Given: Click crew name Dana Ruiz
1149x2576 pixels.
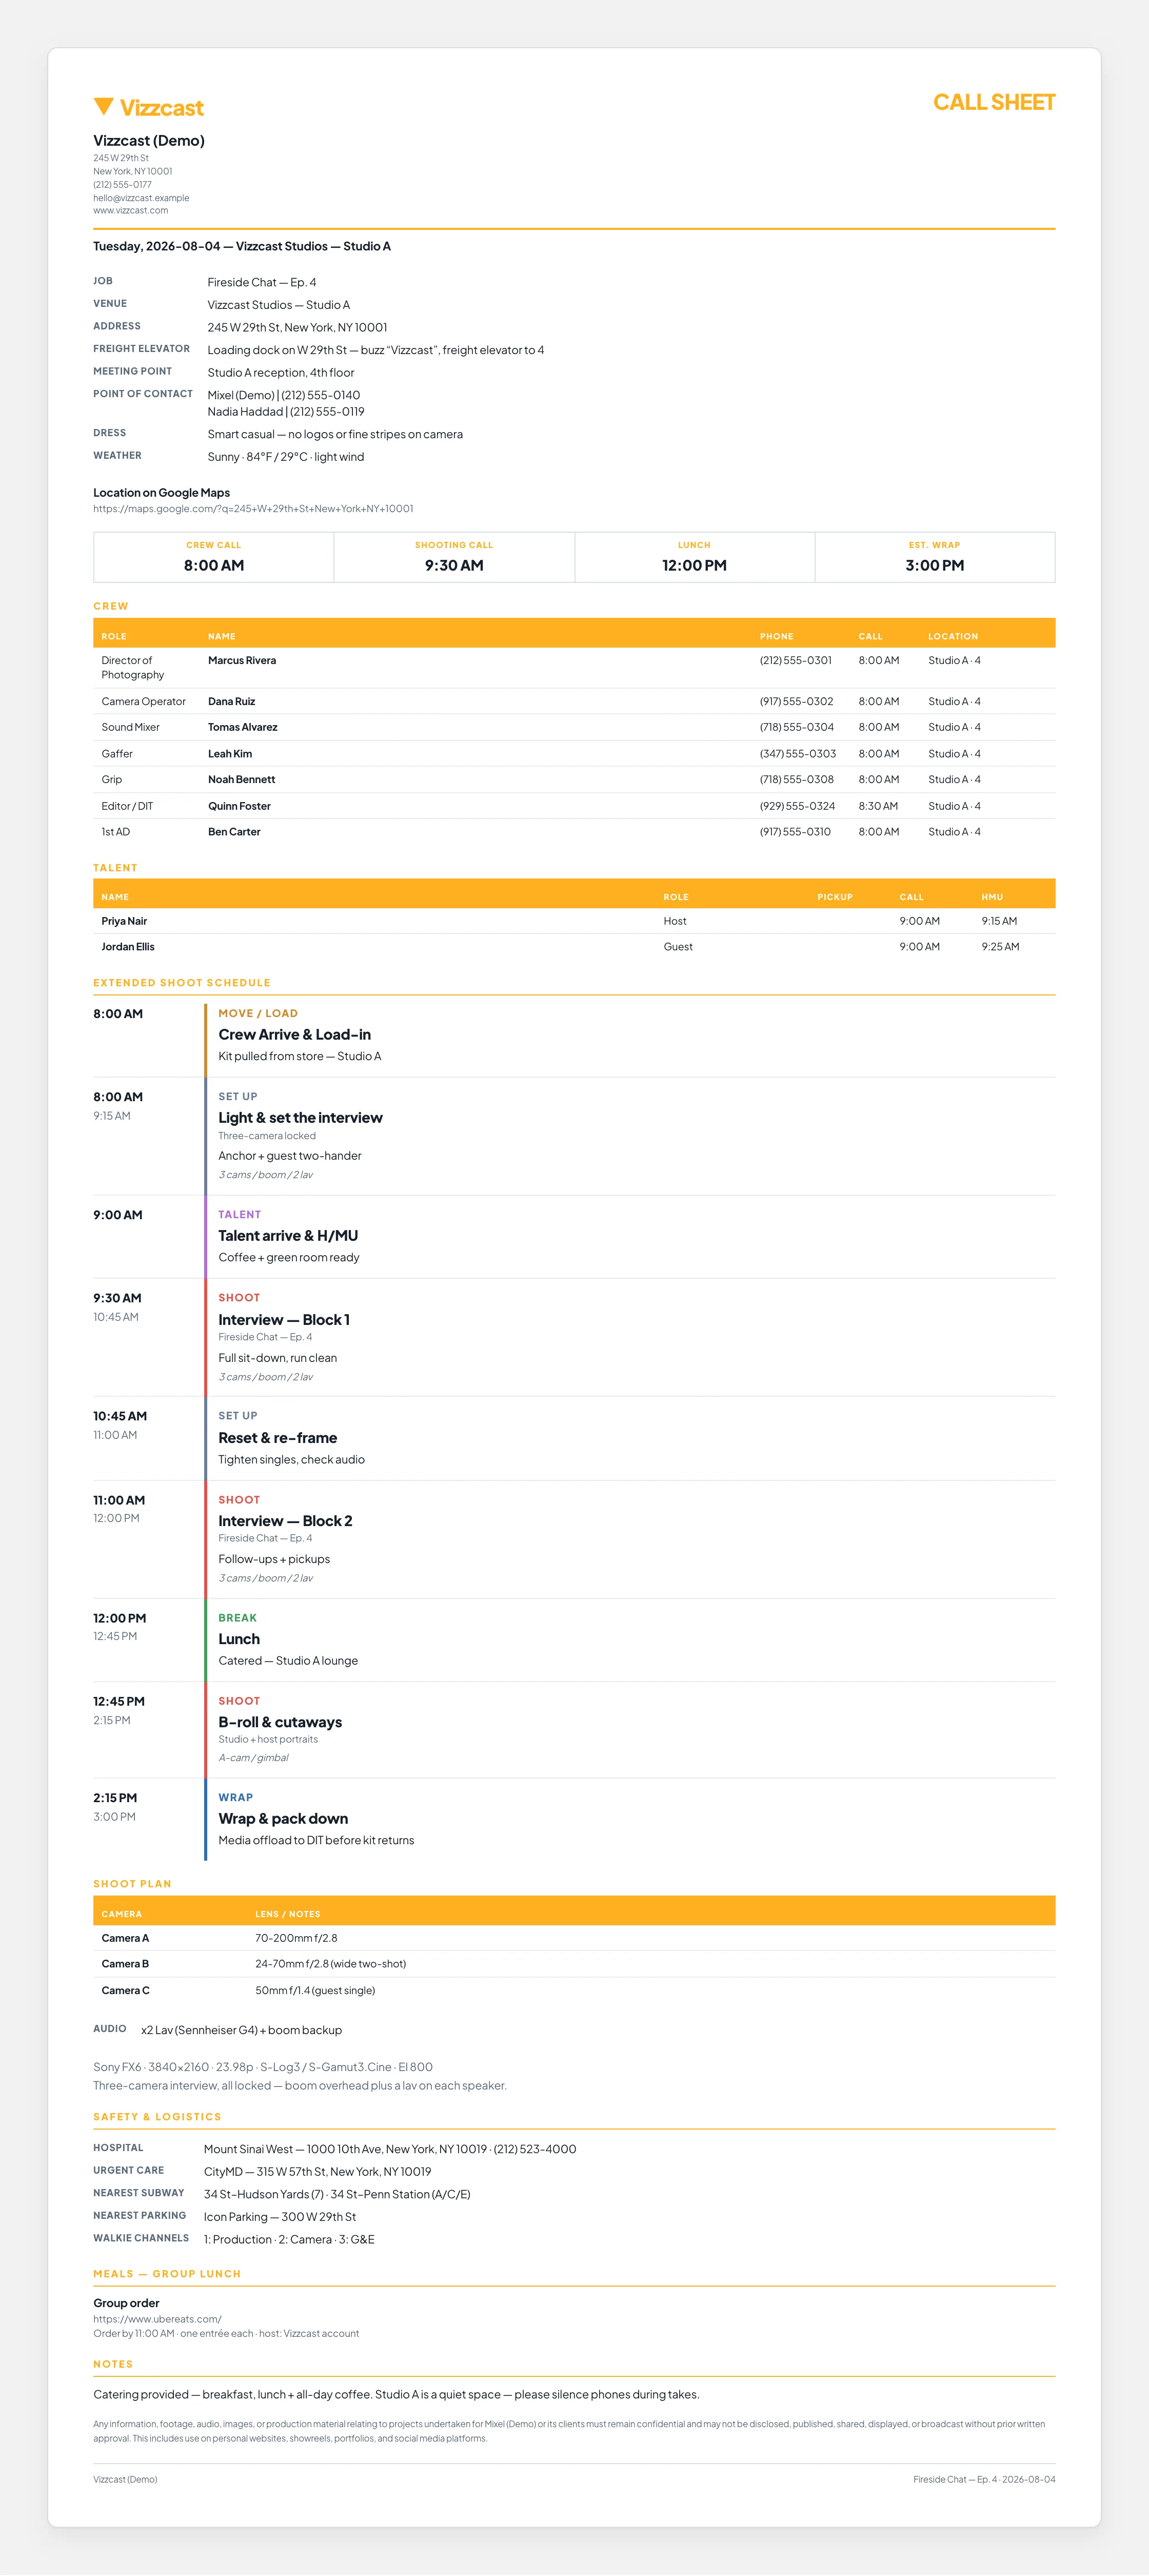Looking at the screenshot, I should (x=232, y=702).
